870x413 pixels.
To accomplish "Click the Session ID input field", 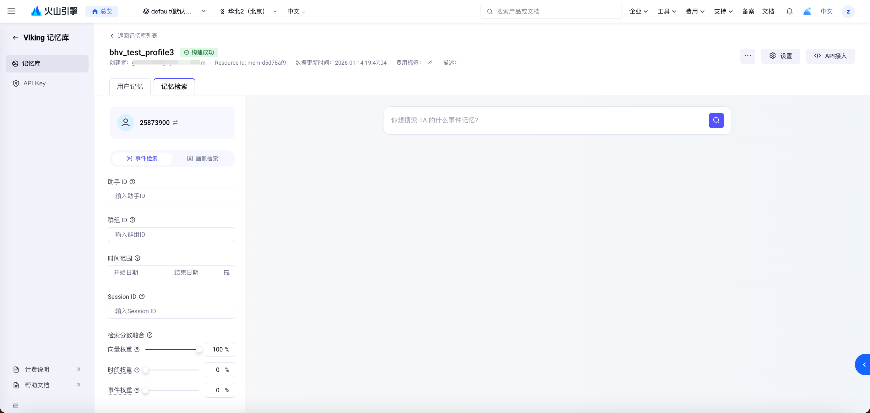I will pos(171,311).
